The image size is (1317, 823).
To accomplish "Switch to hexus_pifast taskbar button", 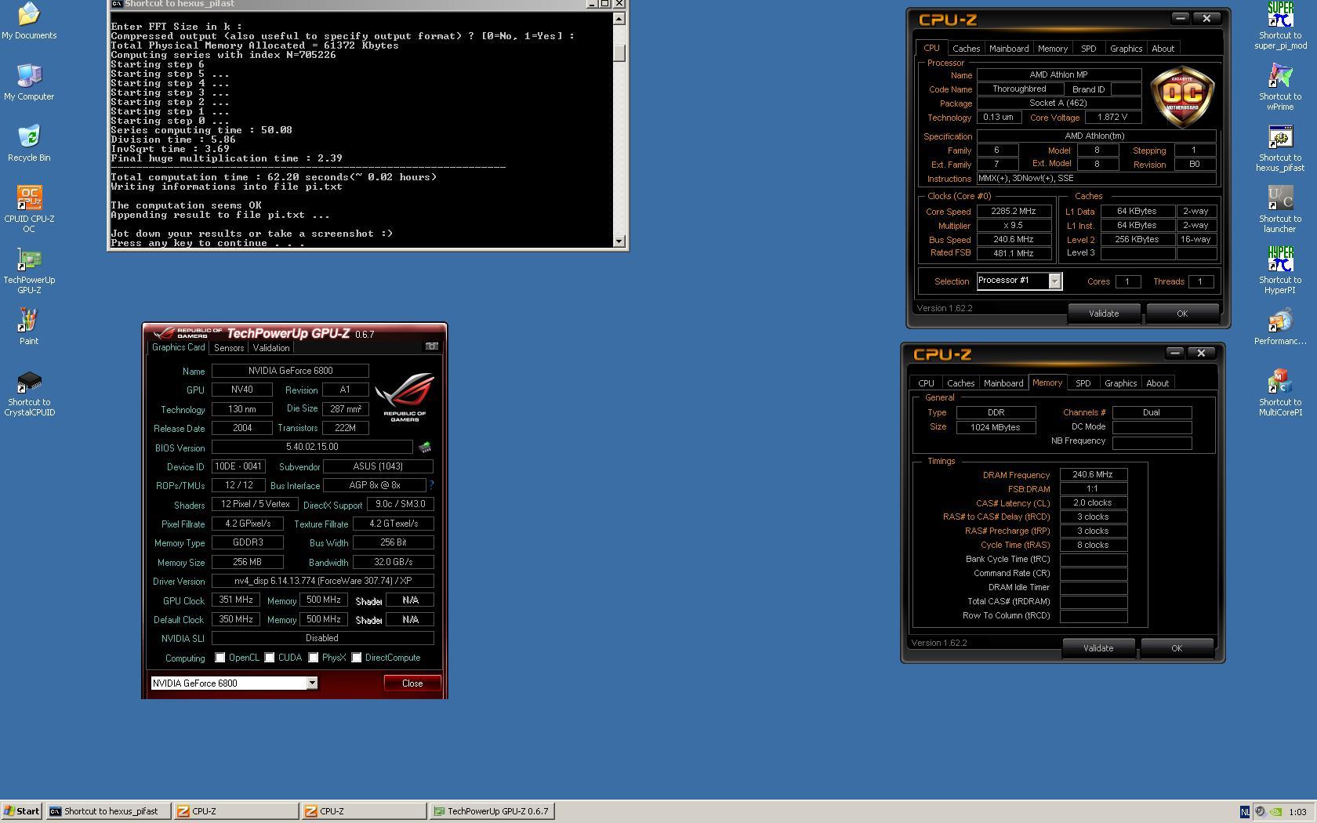I will (x=108, y=811).
